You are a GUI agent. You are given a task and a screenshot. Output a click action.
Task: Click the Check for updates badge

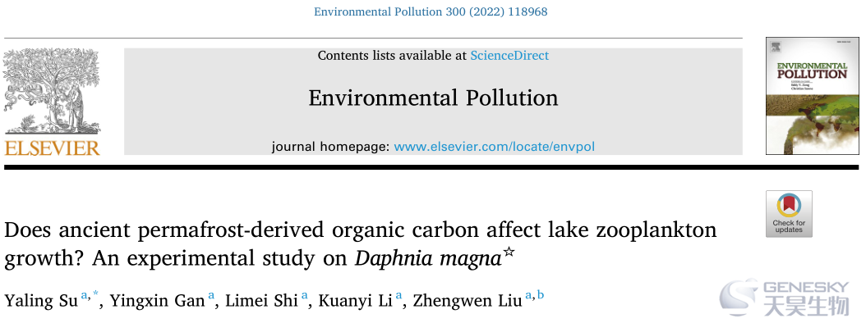(x=789, y=214)
